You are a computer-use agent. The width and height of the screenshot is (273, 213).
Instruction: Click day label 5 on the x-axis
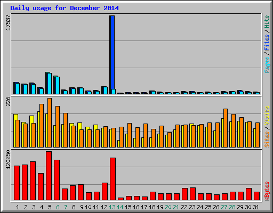(x=50, y=207)
